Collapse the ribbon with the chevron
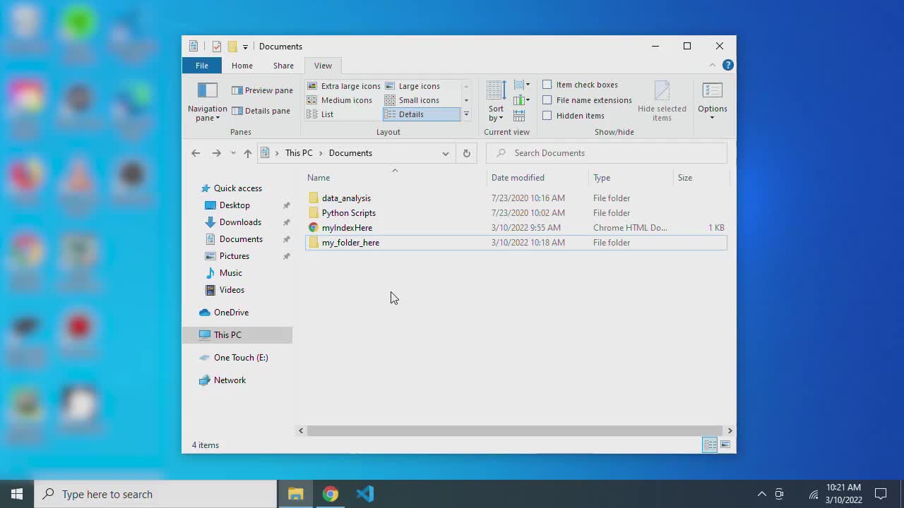 coord(712,65)
